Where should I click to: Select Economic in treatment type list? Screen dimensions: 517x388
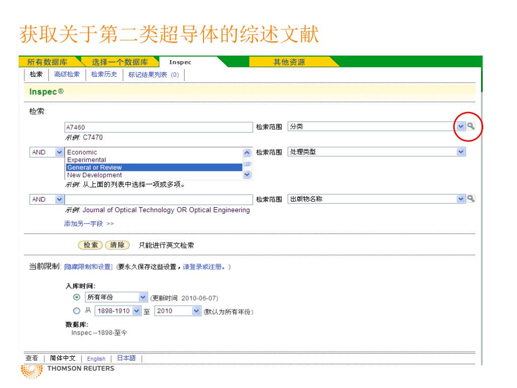click(x=154, y=152)
